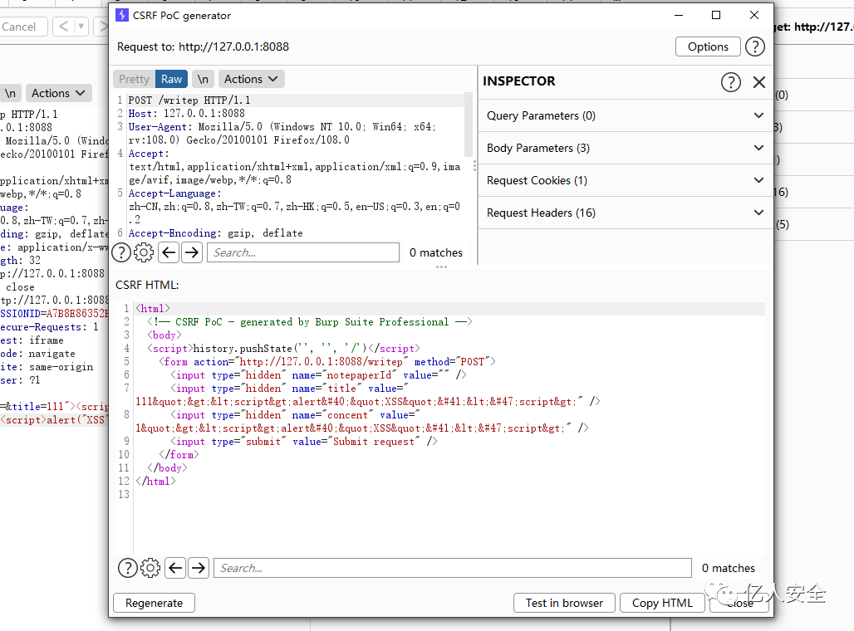Click the 'Submit request' input line

pyautogui.click(x=304, y=442)
